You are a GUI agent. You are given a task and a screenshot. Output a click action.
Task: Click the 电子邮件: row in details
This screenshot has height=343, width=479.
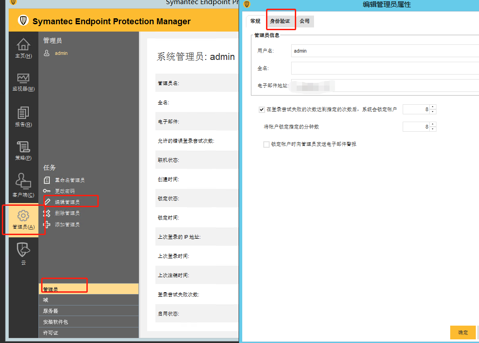[x=197, y=122]
